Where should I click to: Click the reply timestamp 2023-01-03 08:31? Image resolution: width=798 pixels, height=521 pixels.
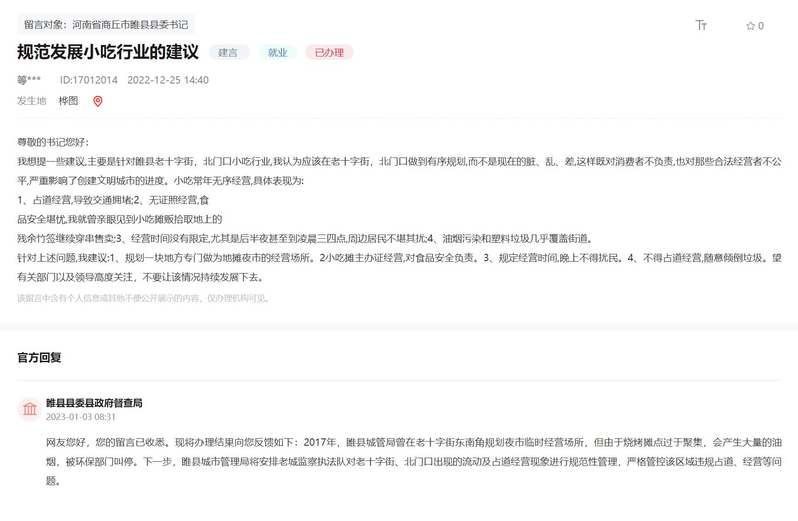(x=81, y=417)
